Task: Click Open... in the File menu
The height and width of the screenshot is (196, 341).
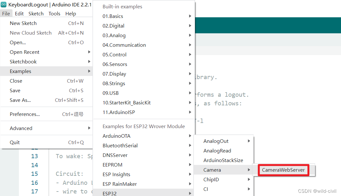Action: pyautogui.click(x=46, y=42)
